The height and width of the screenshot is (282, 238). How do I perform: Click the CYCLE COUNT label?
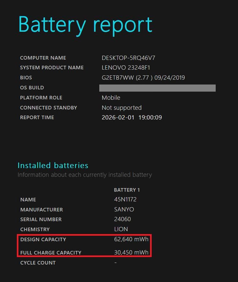click(38, 263)
